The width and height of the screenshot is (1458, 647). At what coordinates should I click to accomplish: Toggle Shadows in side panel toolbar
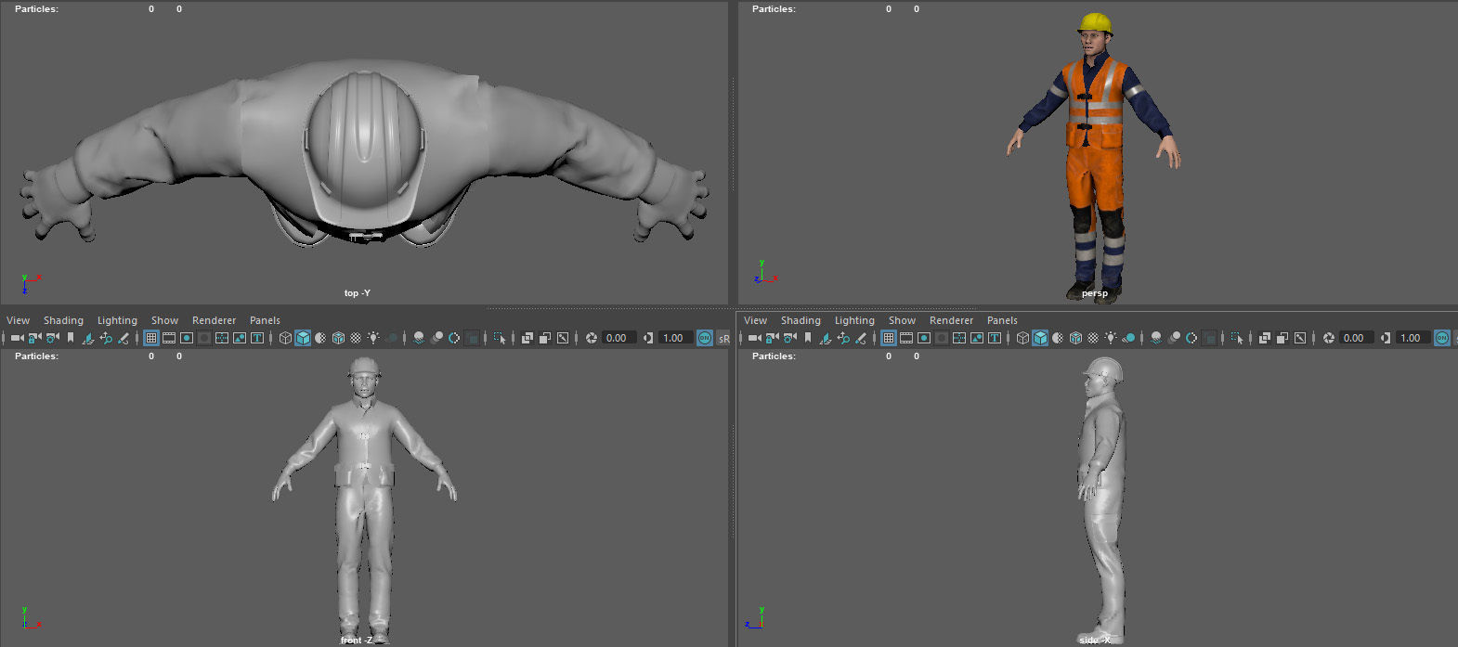(x=1129, y=338)
